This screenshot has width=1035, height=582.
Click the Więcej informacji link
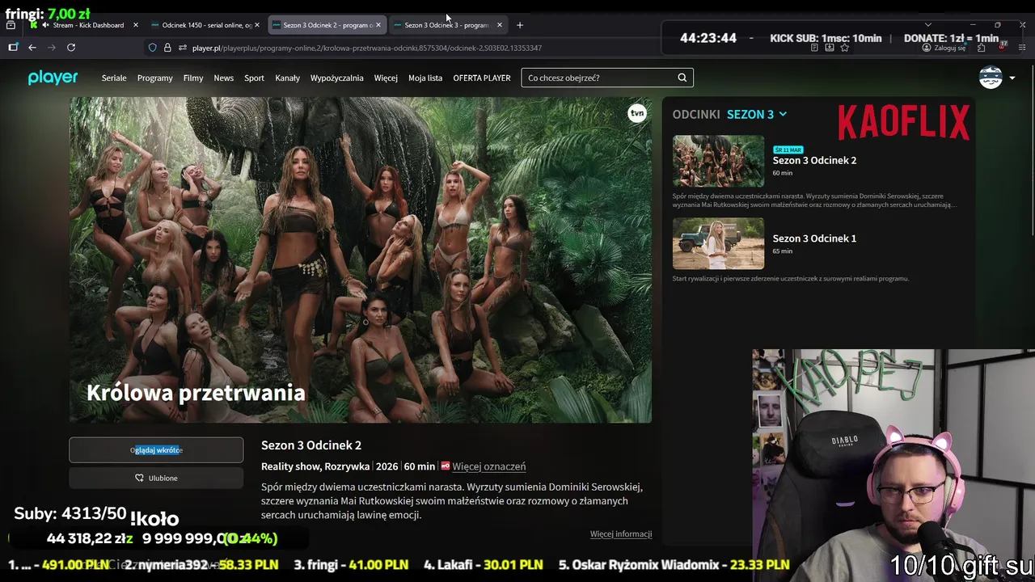(x=621, y=533)
